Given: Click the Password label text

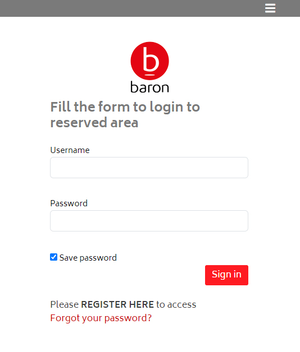Looking at the screenshot, I should coord(69,203).
